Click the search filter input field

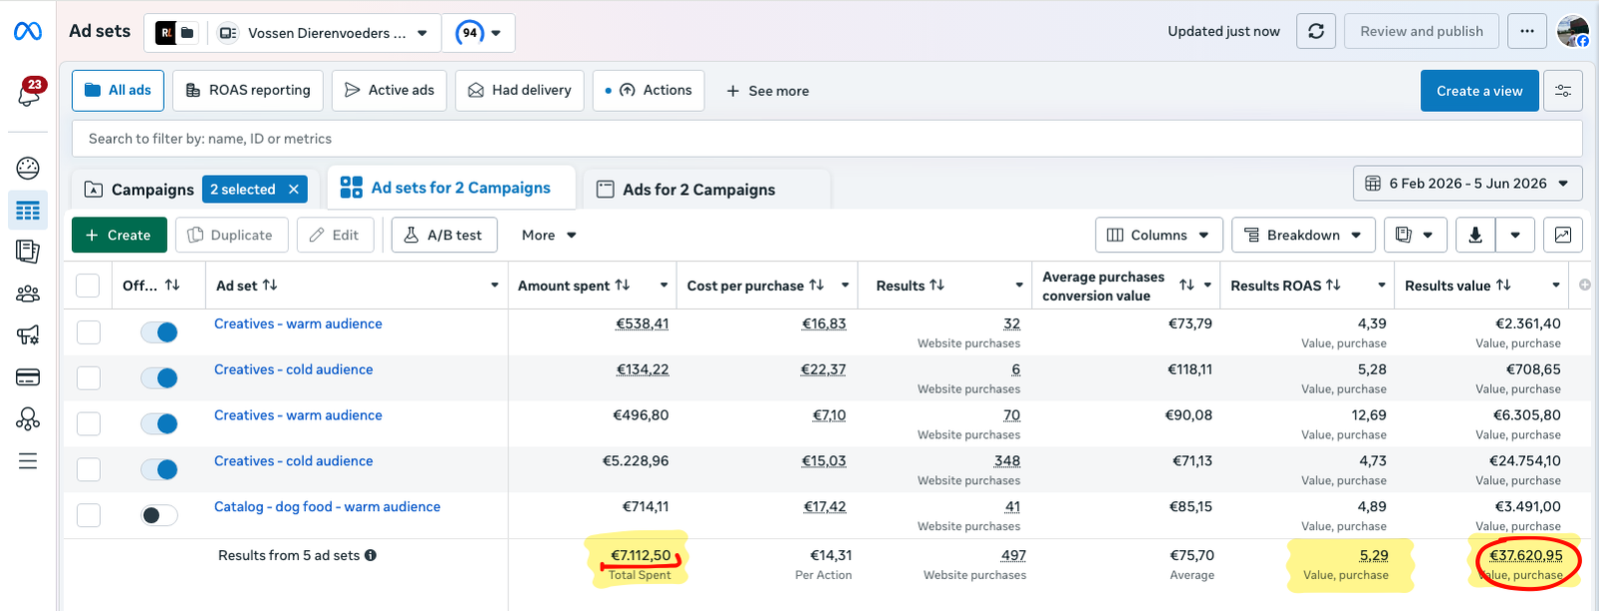(x=826, y=139)
